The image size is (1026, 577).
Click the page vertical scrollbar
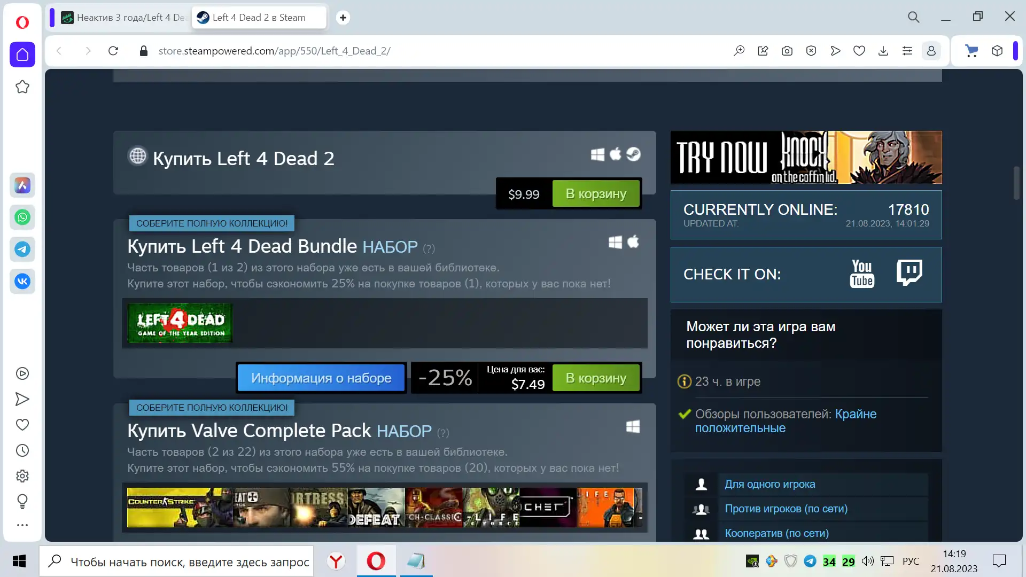[1016, 183]
